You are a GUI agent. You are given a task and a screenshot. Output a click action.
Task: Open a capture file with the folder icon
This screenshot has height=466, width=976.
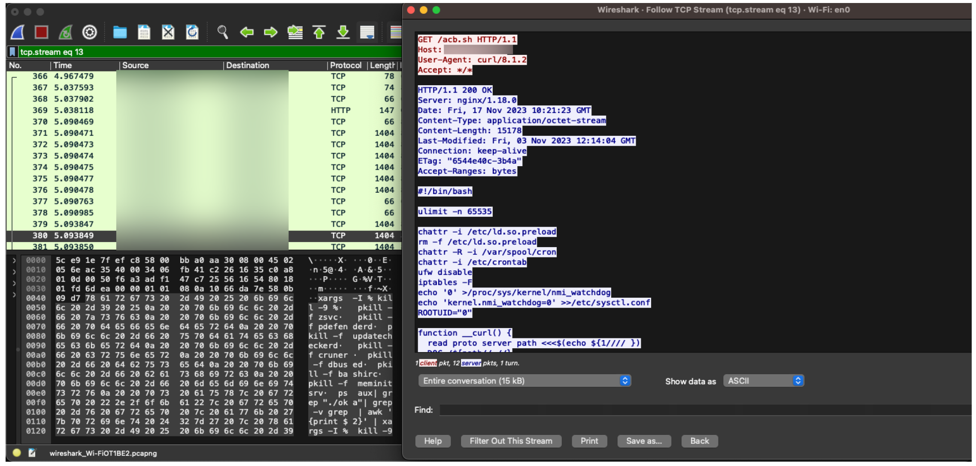coord(120,32)
